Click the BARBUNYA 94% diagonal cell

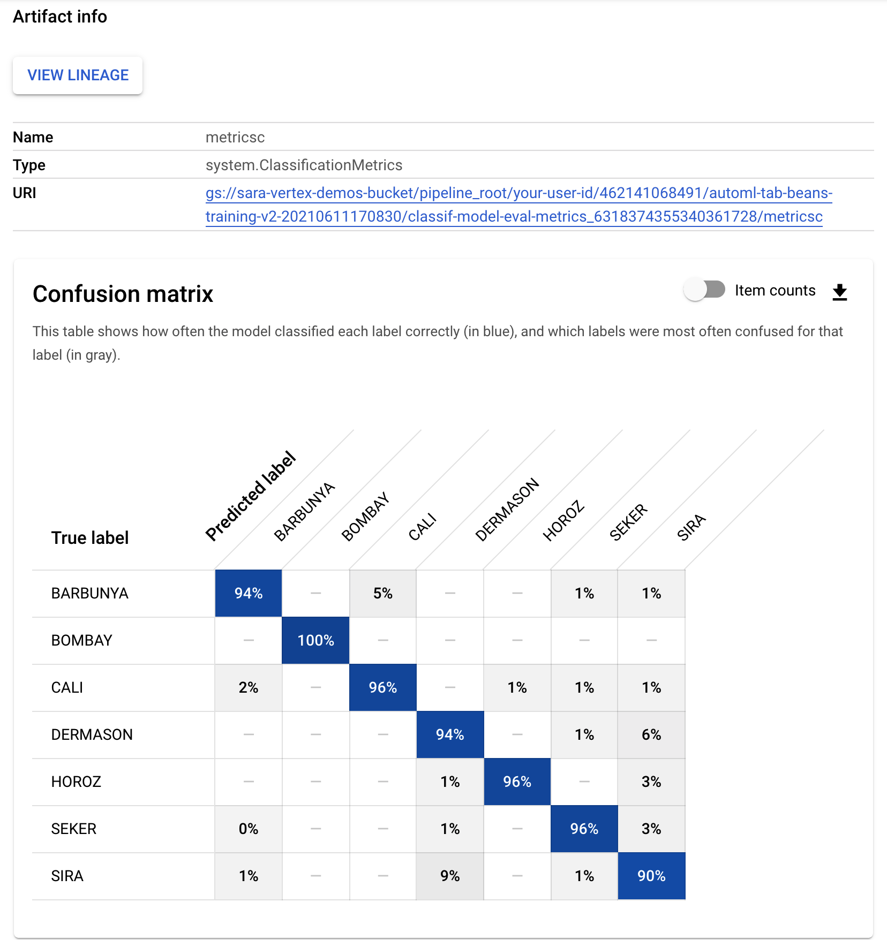[x=249, y=593]
